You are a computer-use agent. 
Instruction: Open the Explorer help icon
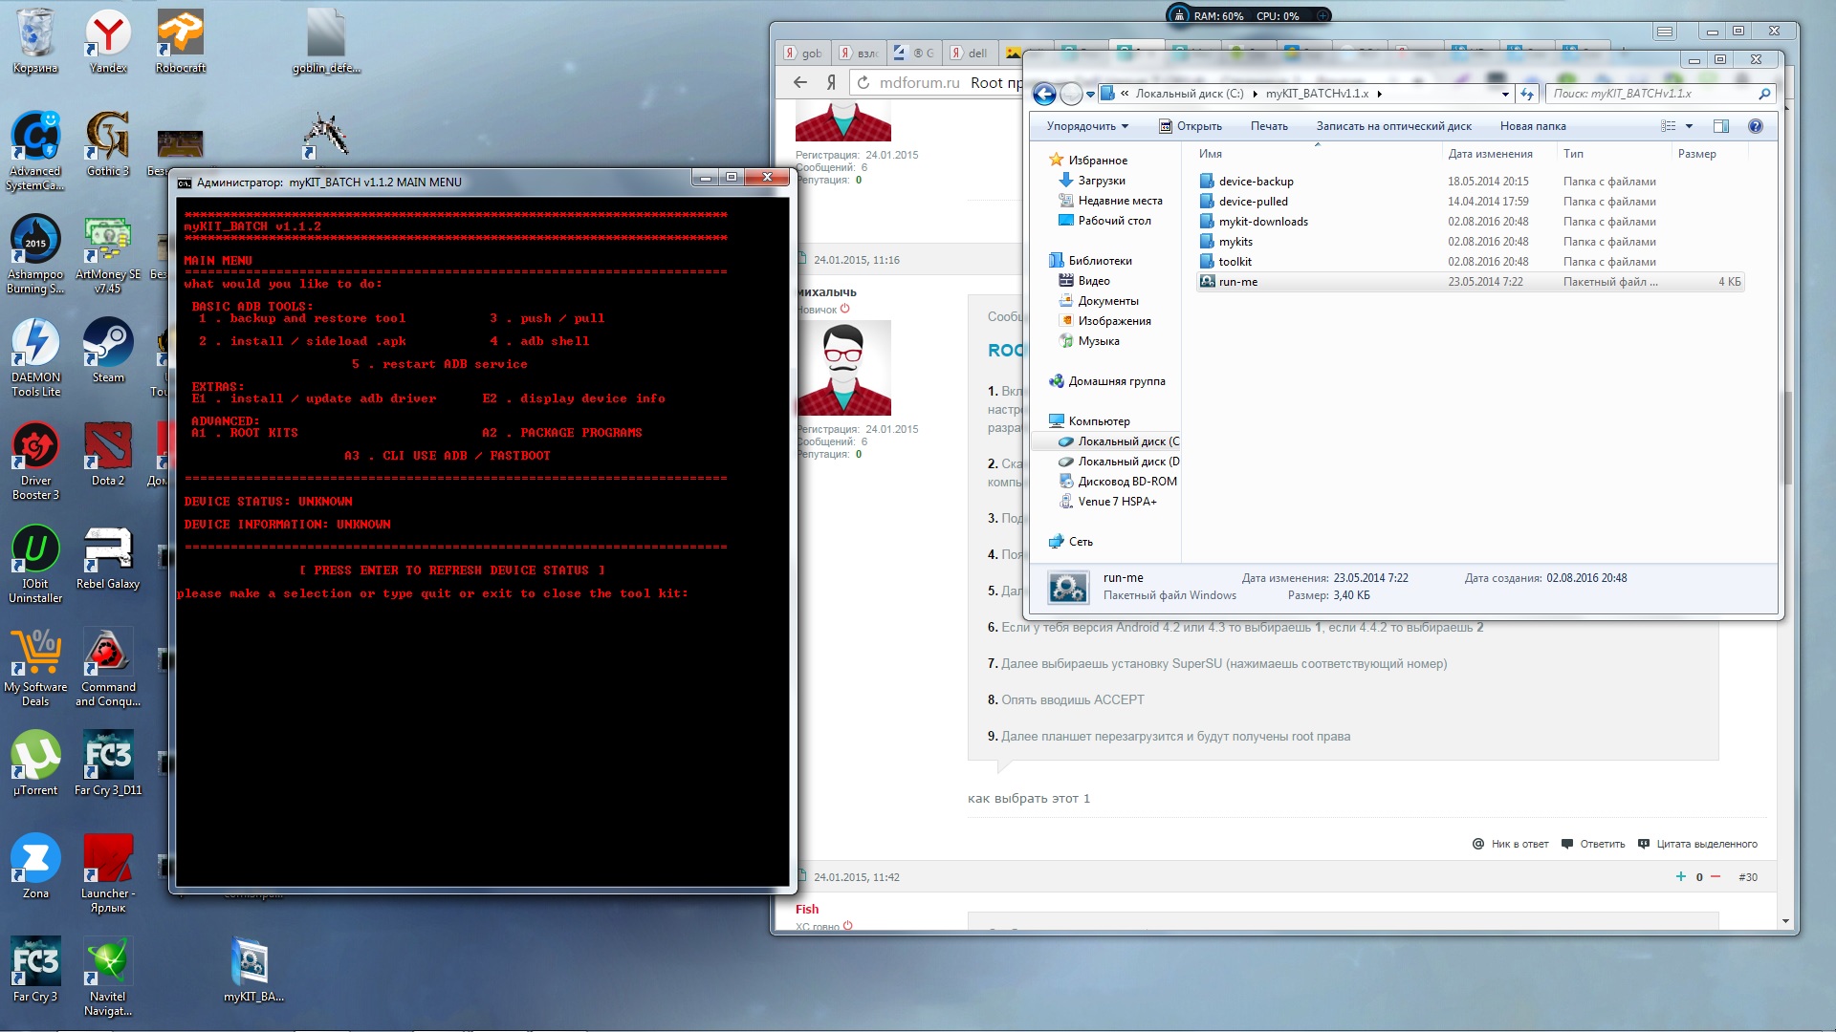(1755, 126)
